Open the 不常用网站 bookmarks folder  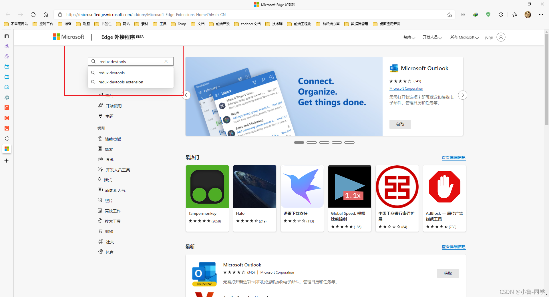16,24
